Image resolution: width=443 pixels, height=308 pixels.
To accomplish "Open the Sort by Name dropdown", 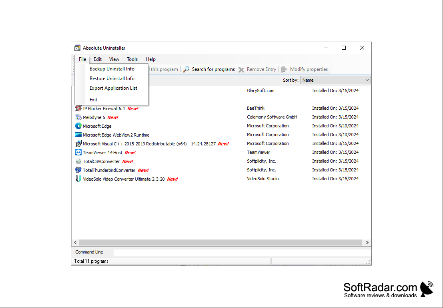I will 335,80.
